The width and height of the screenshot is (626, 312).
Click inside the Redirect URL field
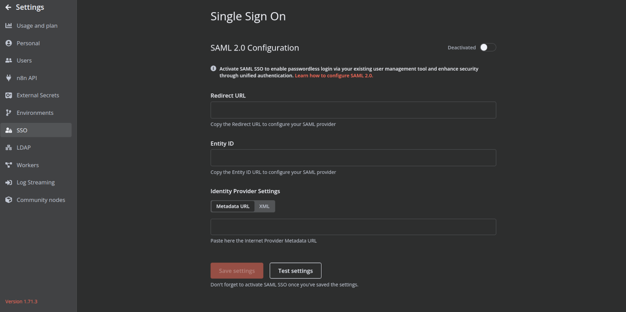(353, 110)
